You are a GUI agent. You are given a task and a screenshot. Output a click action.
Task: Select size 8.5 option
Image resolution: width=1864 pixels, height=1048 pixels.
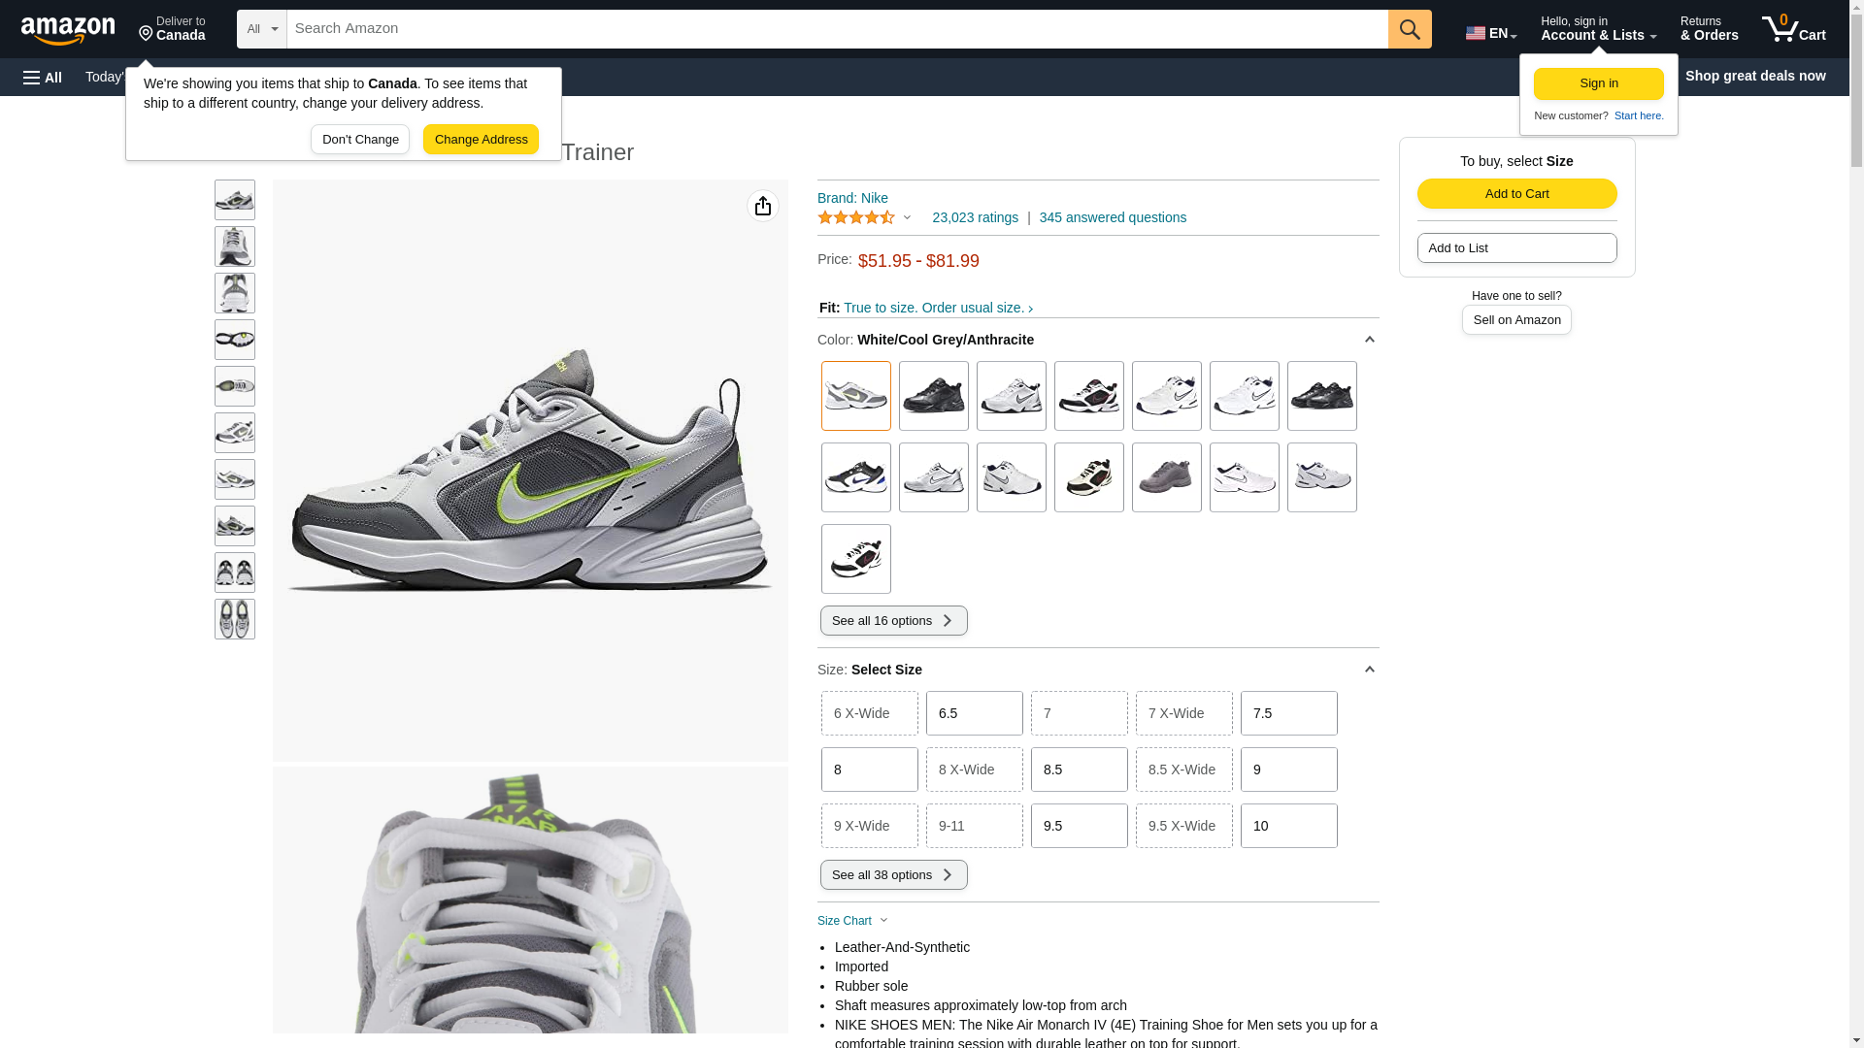coord(1079,770)
